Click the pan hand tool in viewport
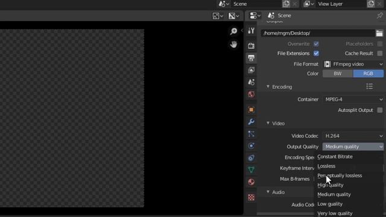The height and width of the screenshot is (217, 386). point(233,45)
